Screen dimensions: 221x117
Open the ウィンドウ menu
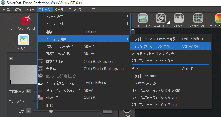[x=75, y=10]
